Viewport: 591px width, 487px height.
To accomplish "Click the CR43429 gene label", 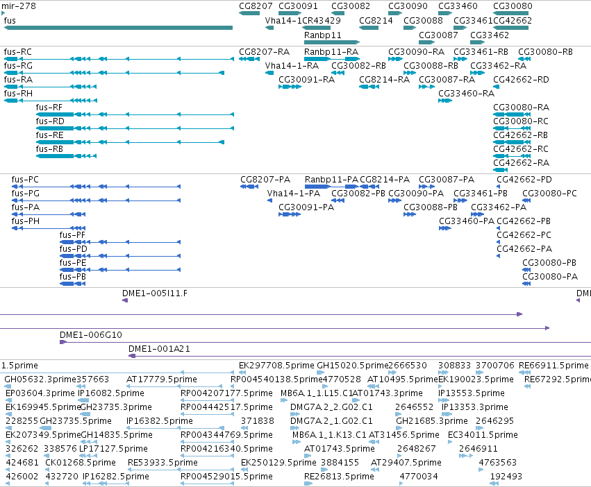I will [322, 20].
